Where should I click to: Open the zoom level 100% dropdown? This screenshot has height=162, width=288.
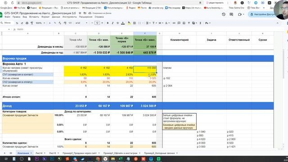(40, 23)
